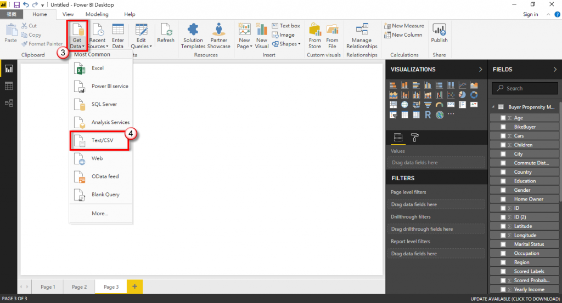Select SQL Server data source
This screenshot has width=562, height=303.
[x=101, y=104]
